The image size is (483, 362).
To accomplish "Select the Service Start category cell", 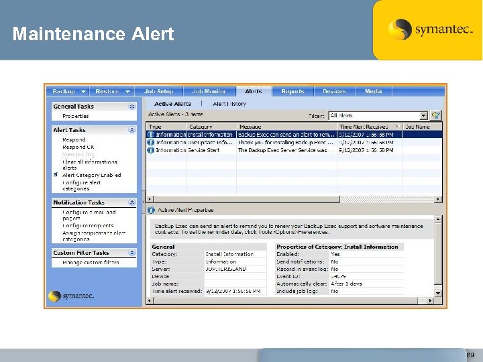I will coord(211,150).
